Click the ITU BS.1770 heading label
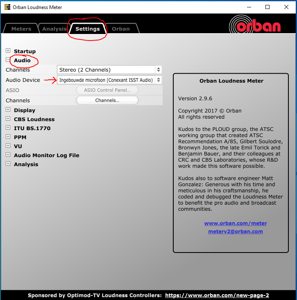Image resolution: width=297 pixels, height=300 pixels. pyautogui.click(x=32, y=128)
